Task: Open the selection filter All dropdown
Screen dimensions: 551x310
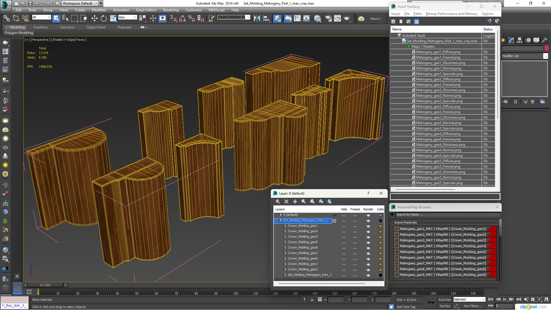Action: pyautogui.click(x=41, y=17)
